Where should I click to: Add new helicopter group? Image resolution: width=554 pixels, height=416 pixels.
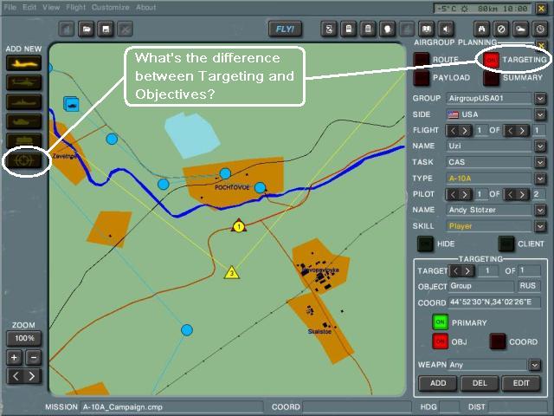click(23, 82)
